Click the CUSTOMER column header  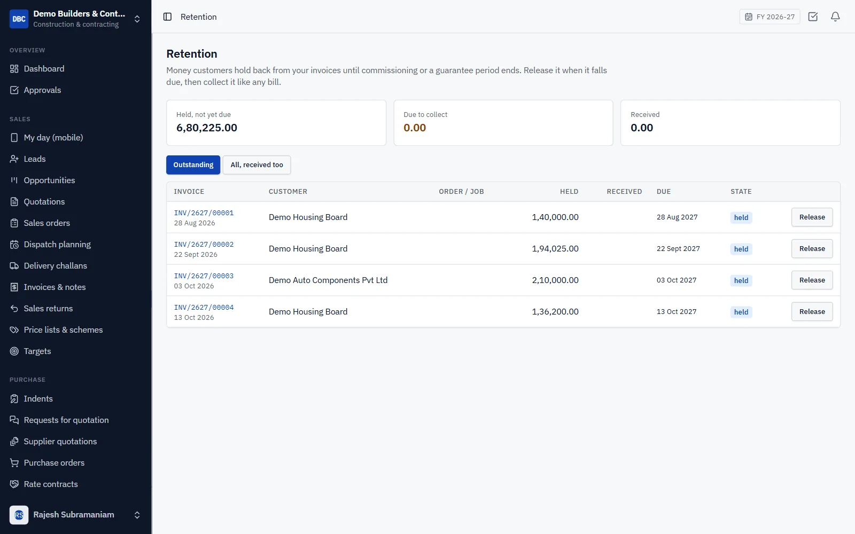point(288,192)
